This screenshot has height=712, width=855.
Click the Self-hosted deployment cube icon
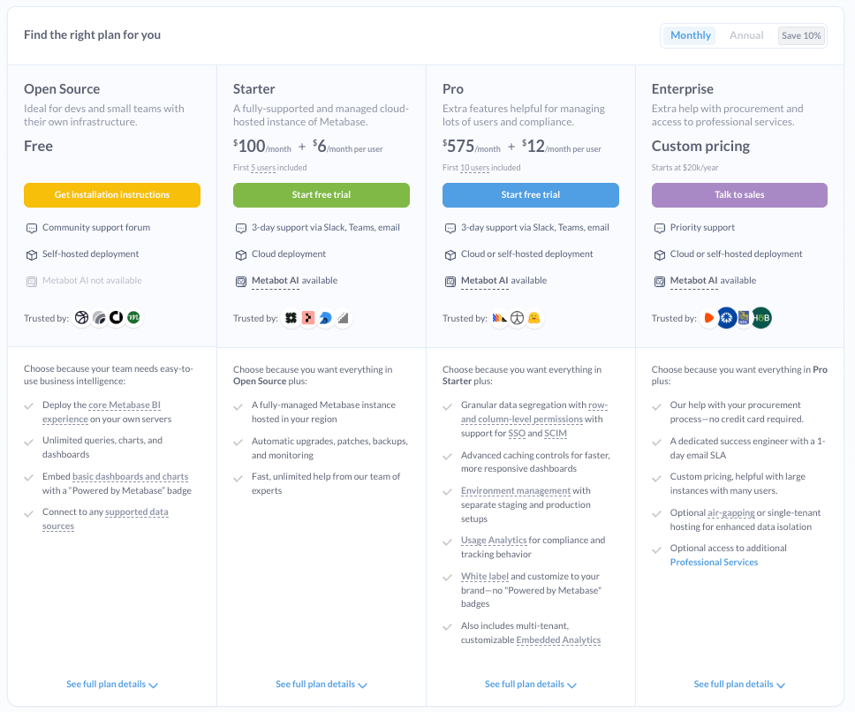tap(32, 254)
